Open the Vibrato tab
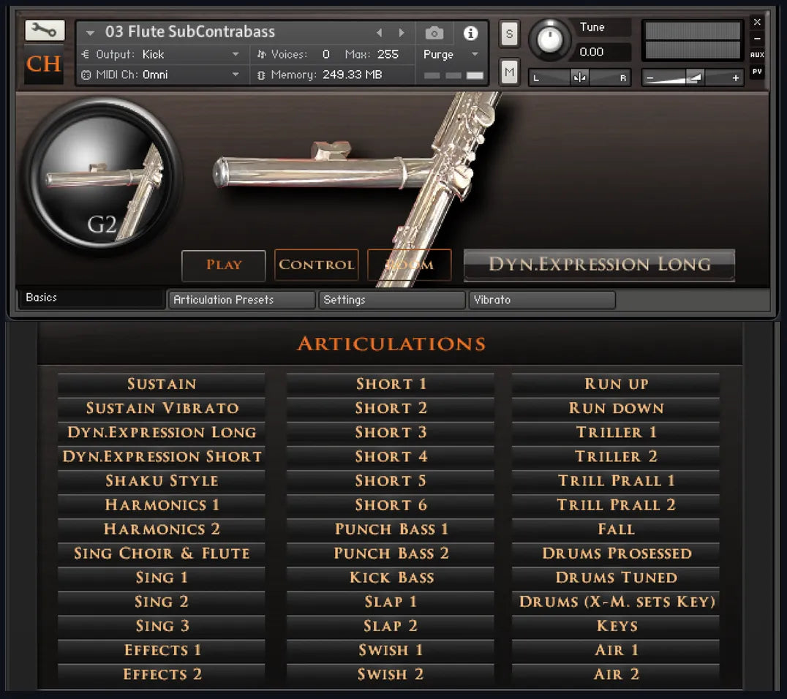Viewport: 787px width, 699px height. pyautogui.click(x=541, y=300)
